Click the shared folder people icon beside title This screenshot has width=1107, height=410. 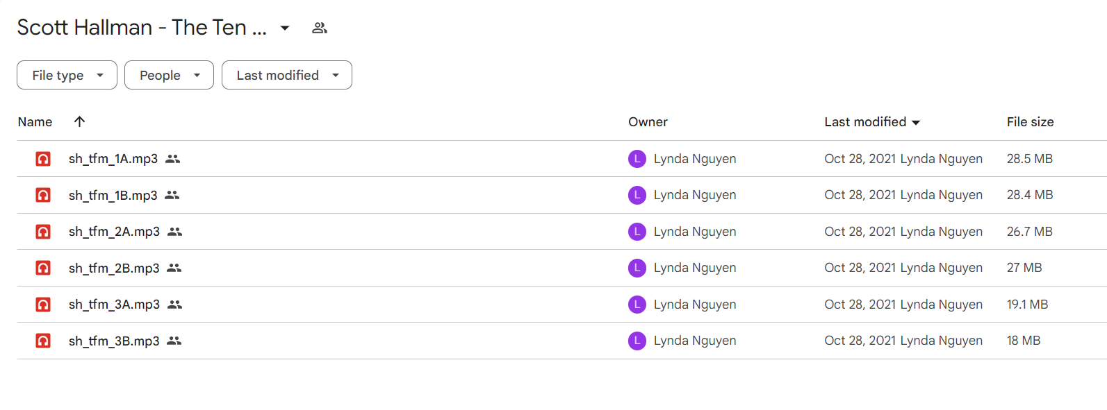pos(320,28)
